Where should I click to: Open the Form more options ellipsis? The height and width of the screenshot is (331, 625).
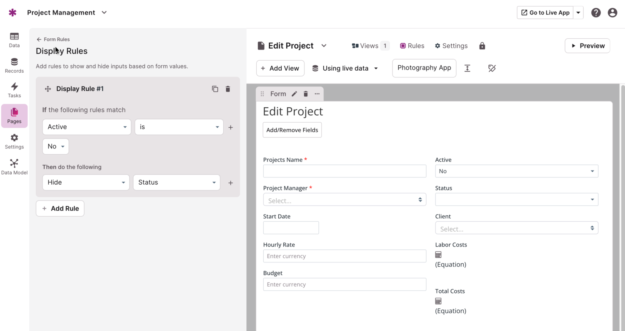317,94
